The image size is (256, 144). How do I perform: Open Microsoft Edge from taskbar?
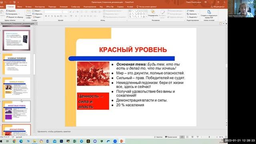tap(21, 141)
